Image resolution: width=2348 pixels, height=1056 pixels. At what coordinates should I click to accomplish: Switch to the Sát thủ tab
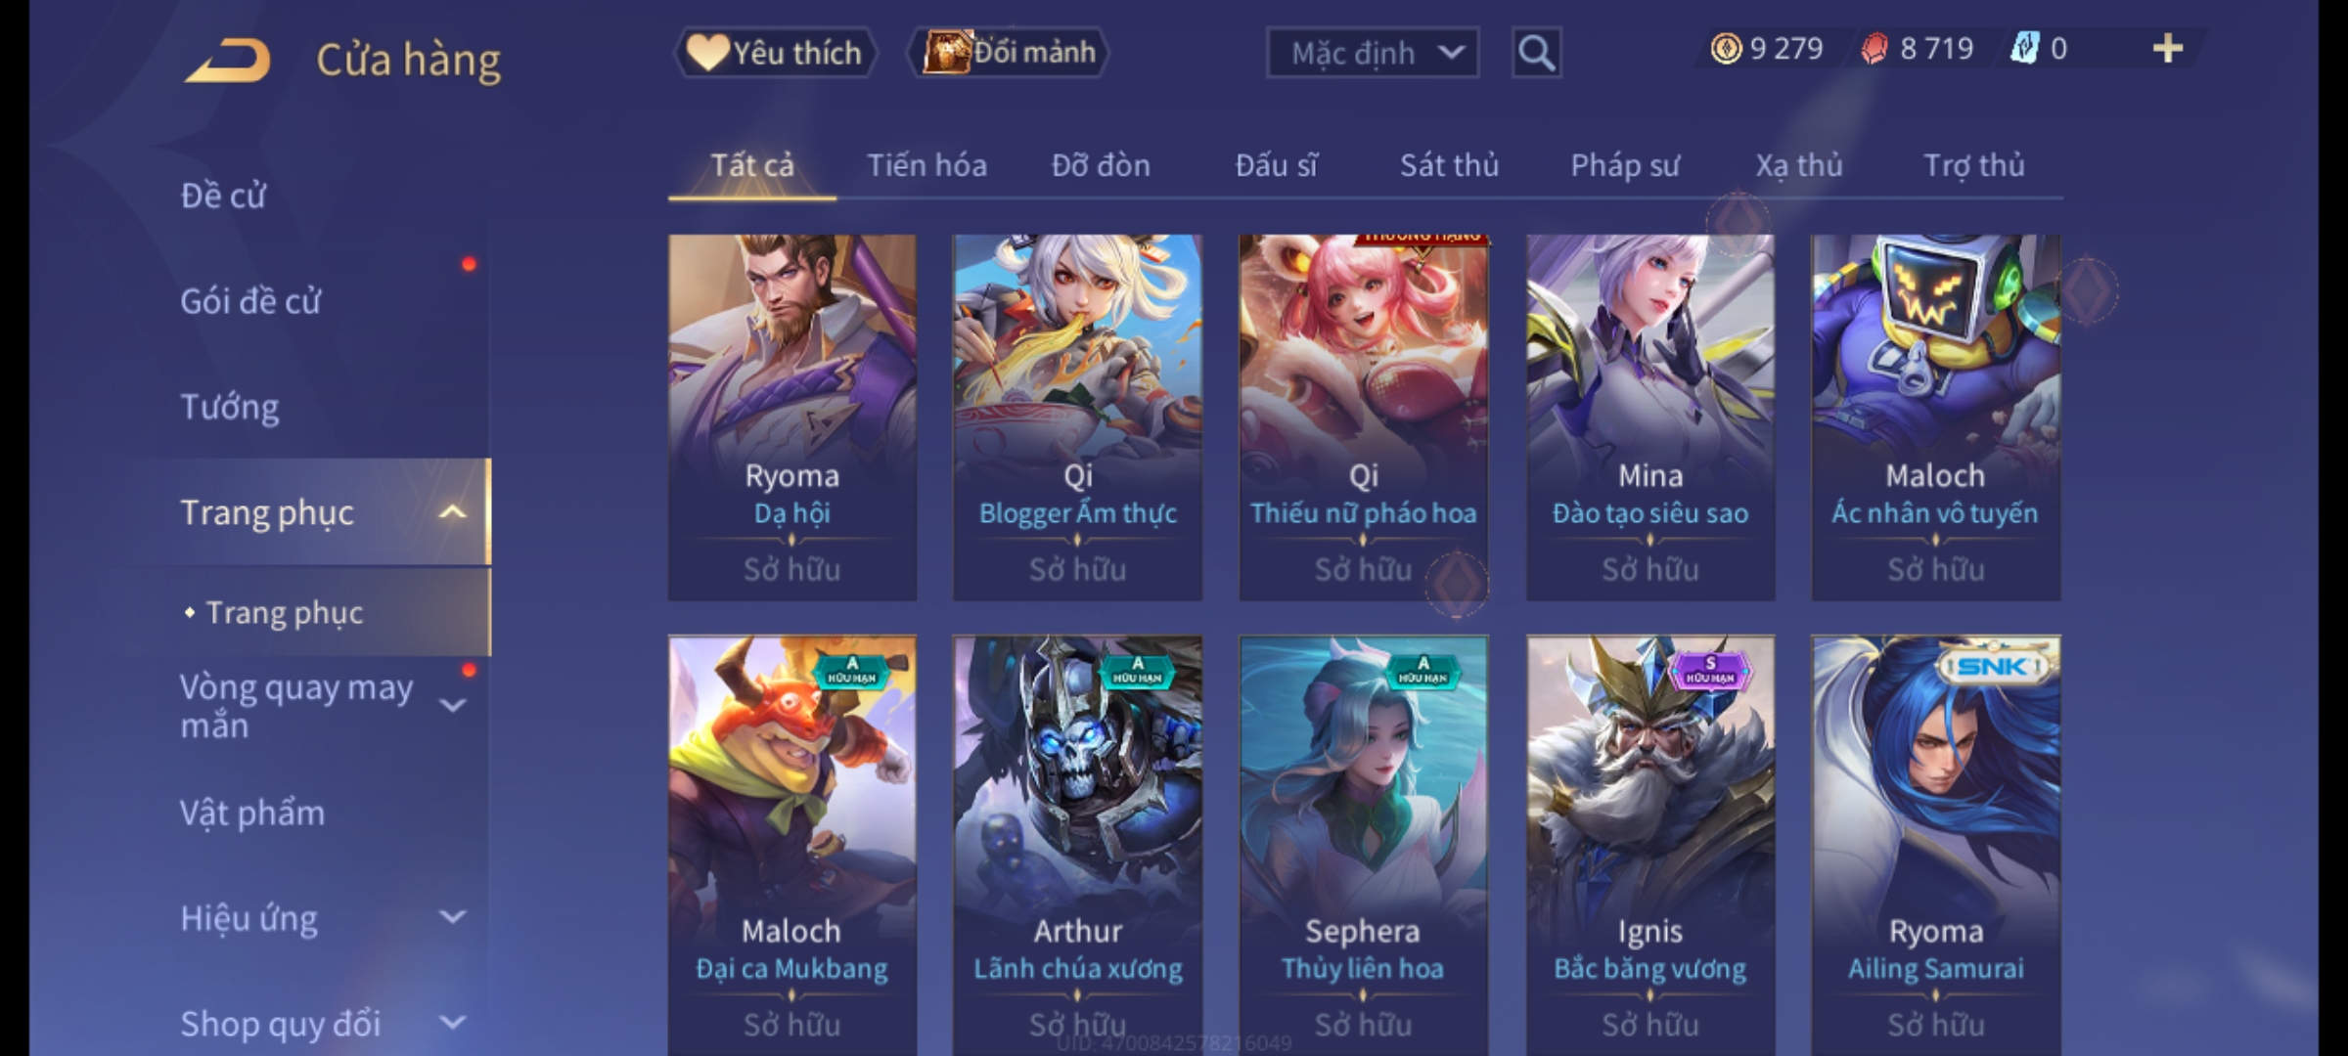(x=1449, y=165)
